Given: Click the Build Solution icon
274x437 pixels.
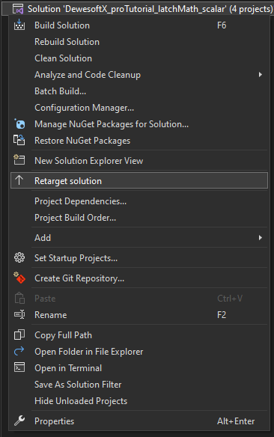Looking at the screenshot, I should (19, 25).
